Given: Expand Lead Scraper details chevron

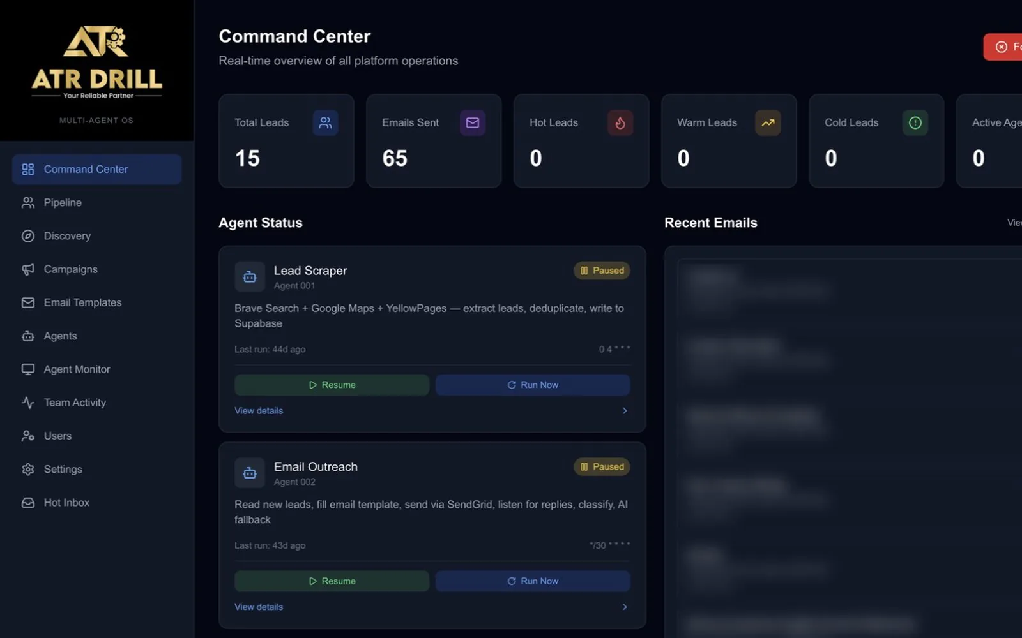Looking at the screenshot, I should click(x=625, y=411).
